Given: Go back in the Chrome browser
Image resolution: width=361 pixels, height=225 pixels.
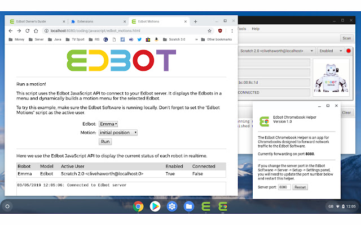Looking at the screenshot, I should click(x=10, y=31).
